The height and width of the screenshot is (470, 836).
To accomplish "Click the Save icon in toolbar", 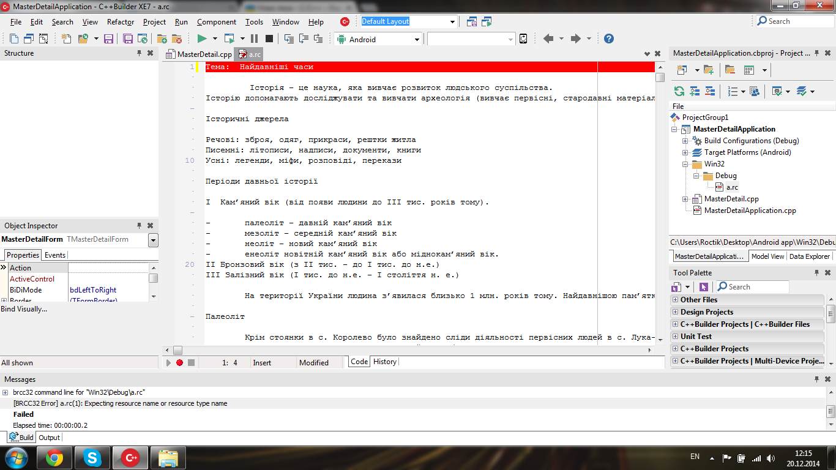I will 108,39.
